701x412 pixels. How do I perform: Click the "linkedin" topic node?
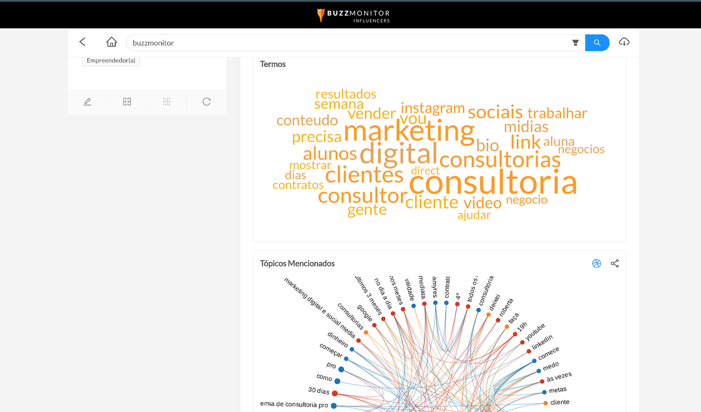pyautogui.click(x=529, y=351)
